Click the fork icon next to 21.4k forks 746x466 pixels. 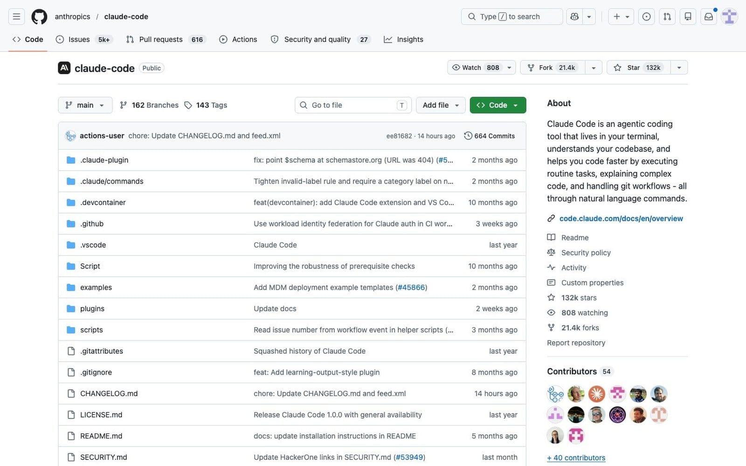[551, 328]
